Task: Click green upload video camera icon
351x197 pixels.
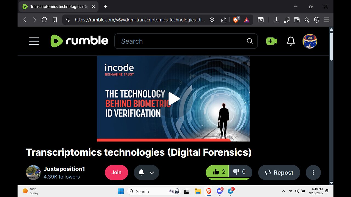Action: tap(271, 41)
